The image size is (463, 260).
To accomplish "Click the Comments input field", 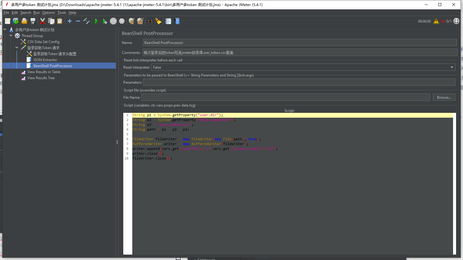I will (300, 52).
